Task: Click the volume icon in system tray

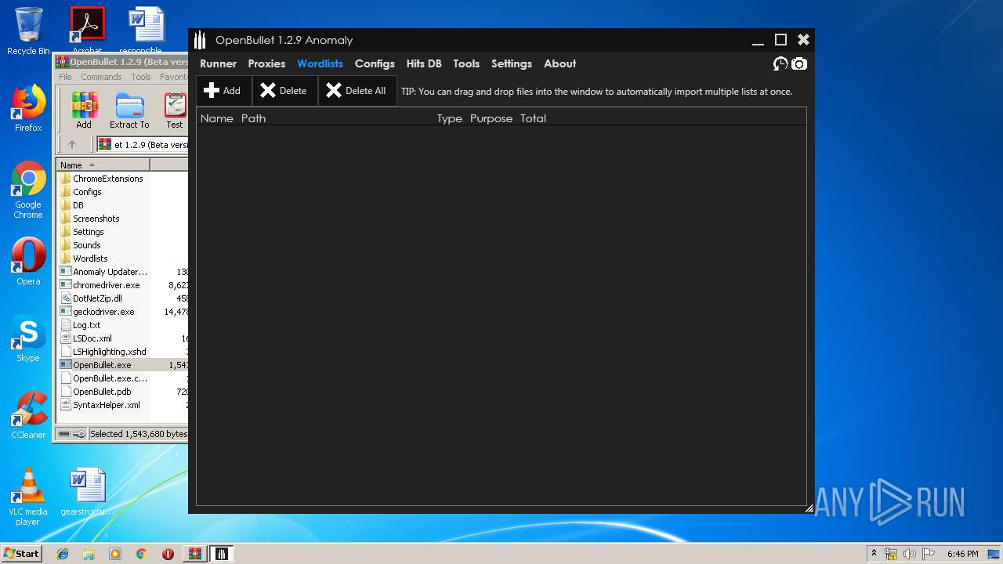Action: point(909,554)
